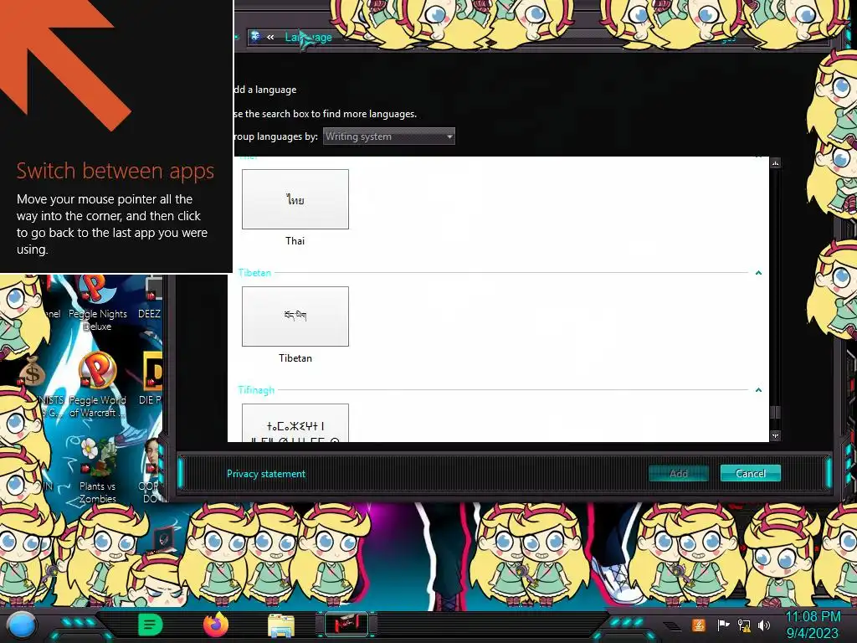Image resolution: width=857 pixels, height=643 pixels.
Task: Click the Cancel button
Action: coord(751,474)
